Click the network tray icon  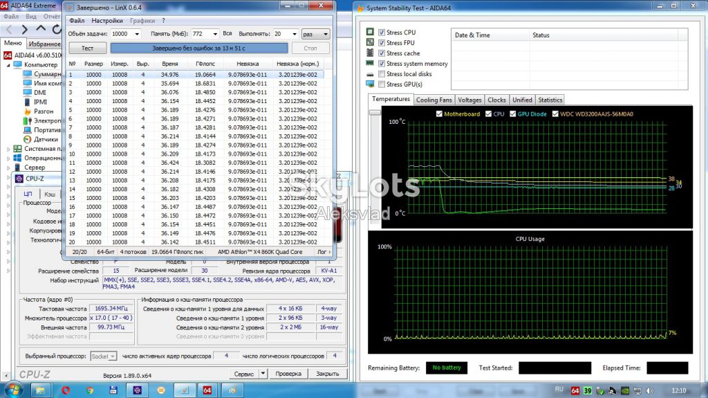click(x=637, y=390)
